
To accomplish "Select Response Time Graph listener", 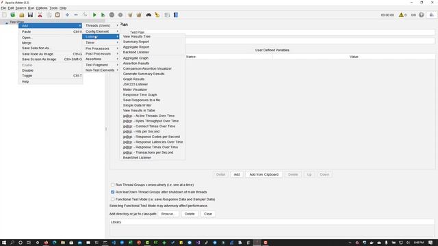I will tap(153, 95).
